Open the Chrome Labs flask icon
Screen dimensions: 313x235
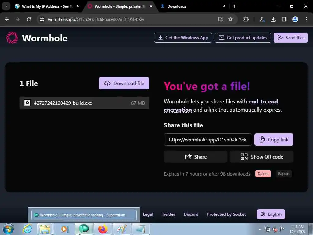(262, 19)
